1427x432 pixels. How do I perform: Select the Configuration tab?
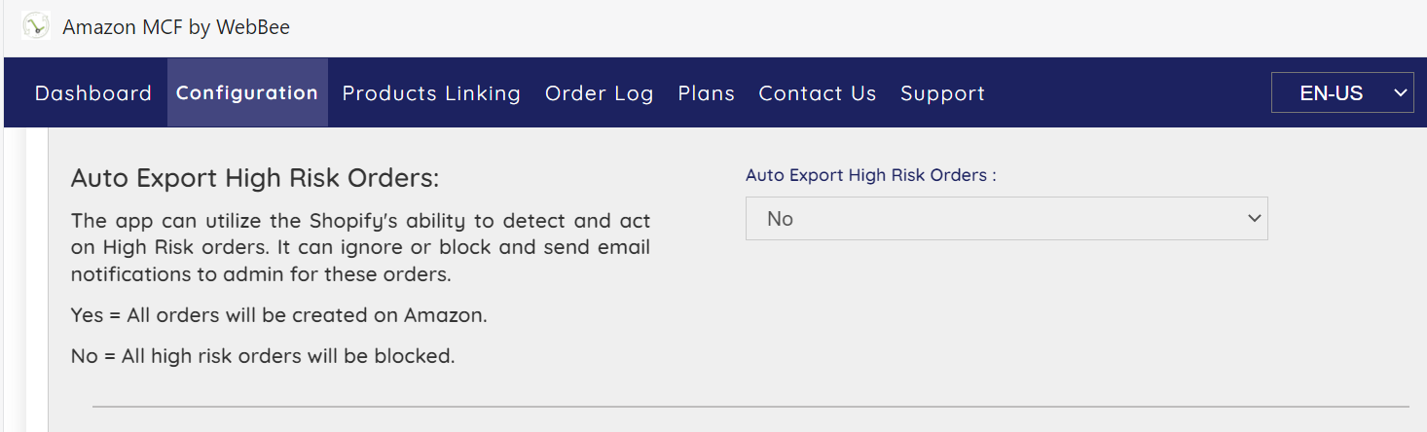[247, 92]
